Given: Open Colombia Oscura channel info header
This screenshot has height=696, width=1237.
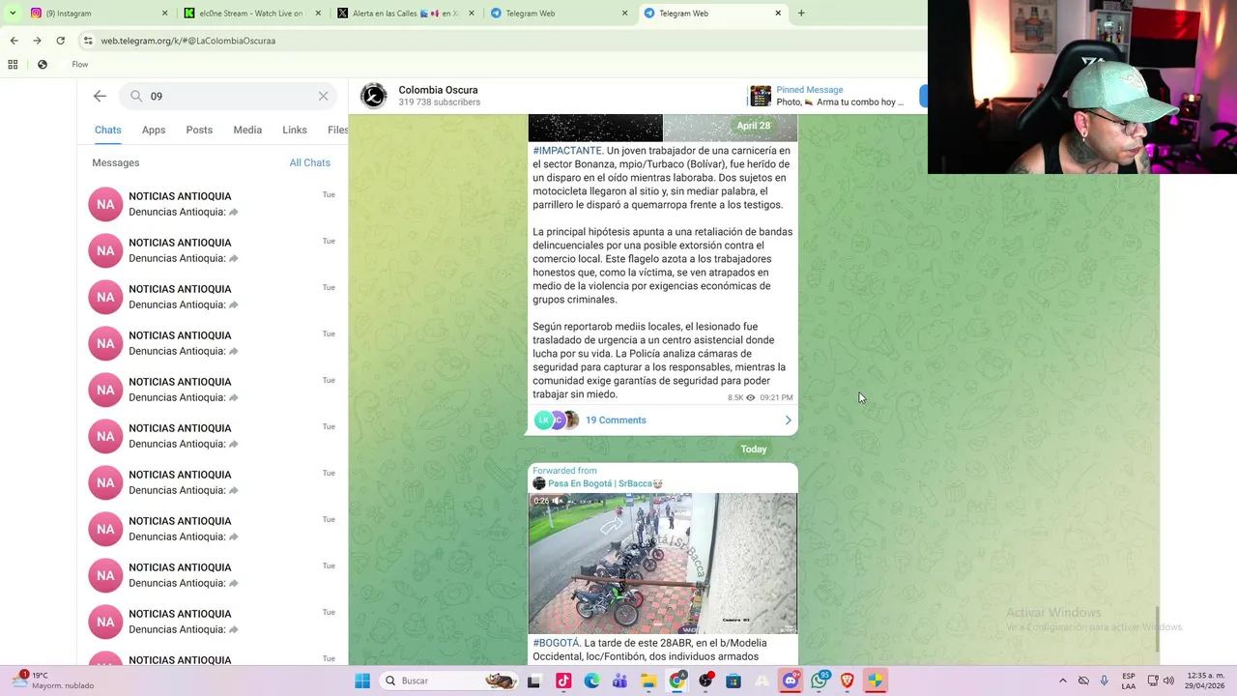Looking at the screenshot, I should (438, 96).
